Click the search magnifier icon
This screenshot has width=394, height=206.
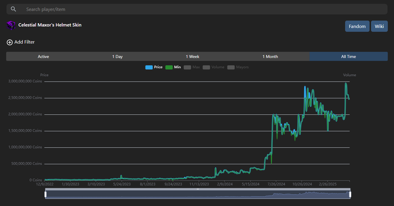[x=13, y=9]
